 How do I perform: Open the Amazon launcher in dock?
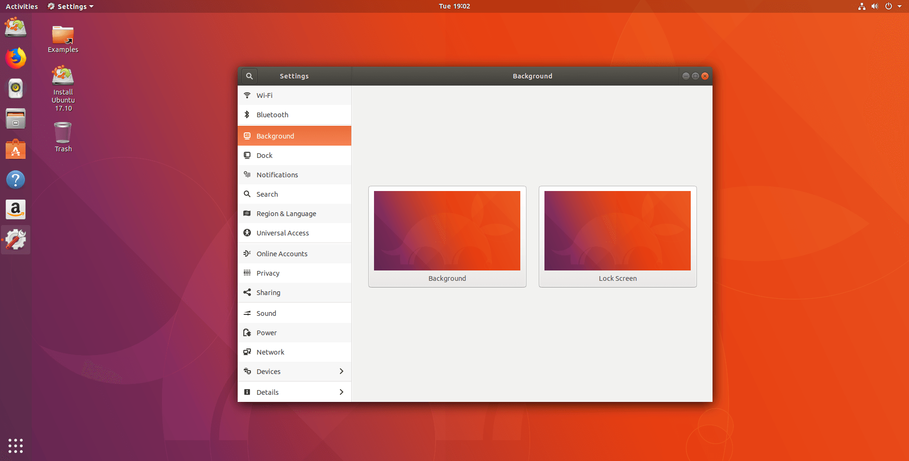point(16,209)
